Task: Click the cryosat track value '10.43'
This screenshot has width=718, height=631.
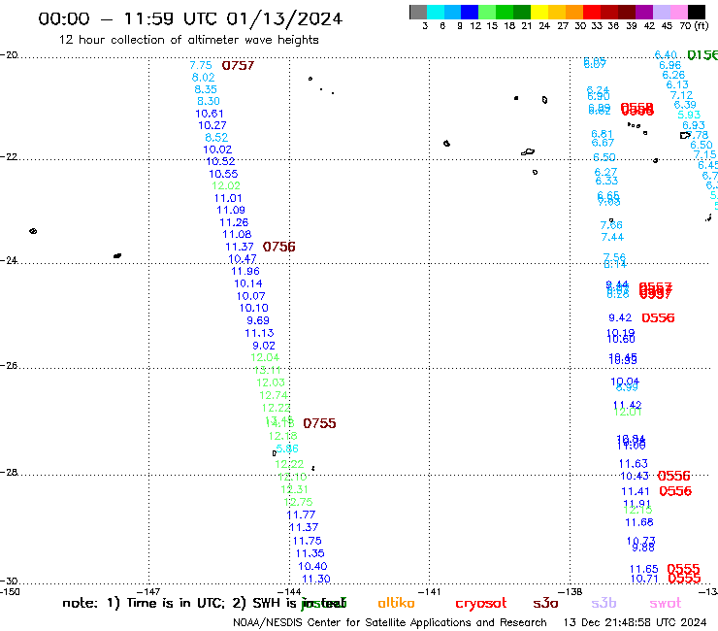Action: [x=635, y=476]
